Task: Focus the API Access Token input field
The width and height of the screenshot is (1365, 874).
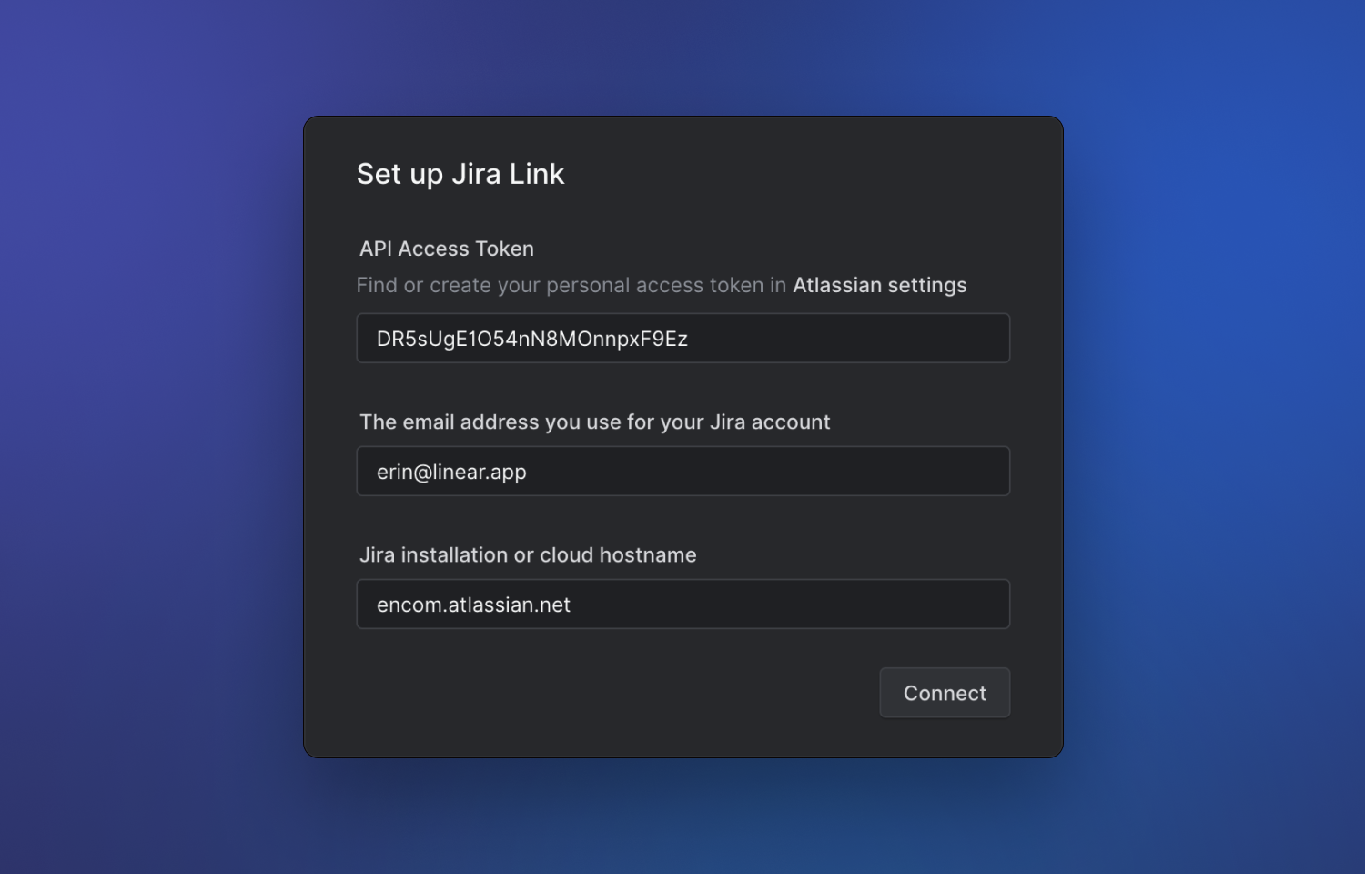Action: [x=682, y=339]
